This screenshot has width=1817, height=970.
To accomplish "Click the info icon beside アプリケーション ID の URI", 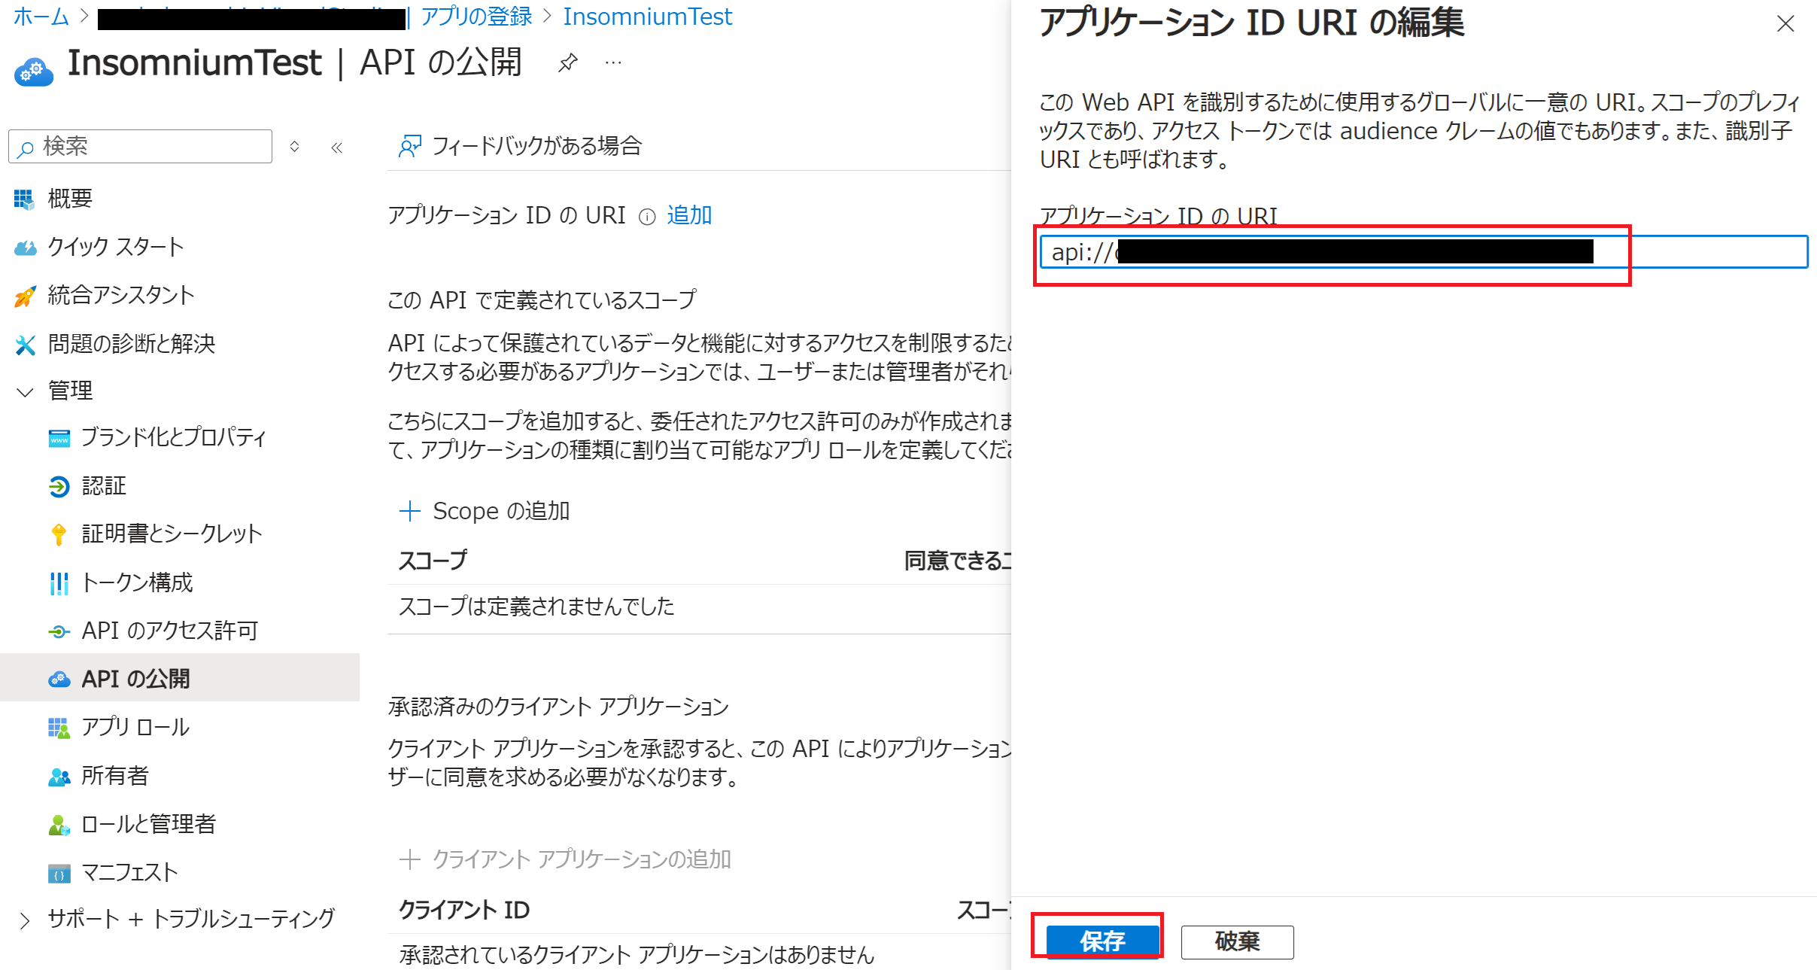I will (647, 217).
